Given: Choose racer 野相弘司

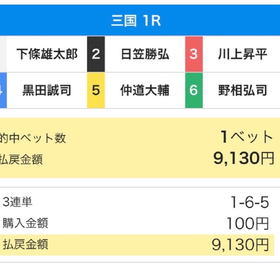Looking at the screenshot, I should (x=242, y=91).
